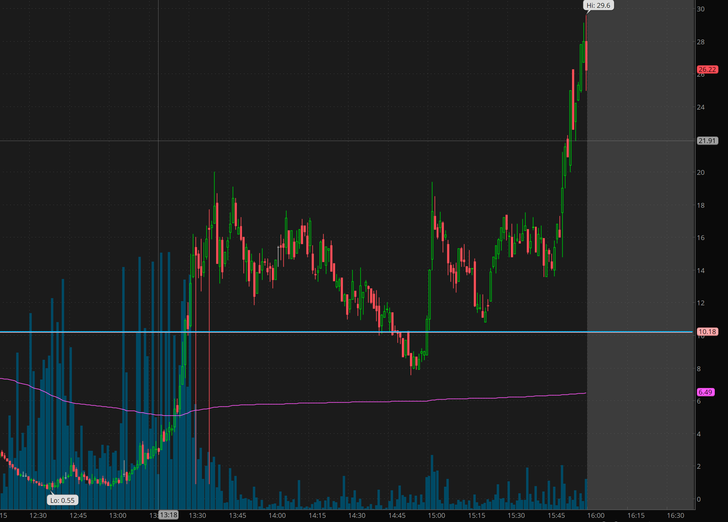Click the 8 price axis label
Viewport: 728px width, 522px height.
pos(699,368)
